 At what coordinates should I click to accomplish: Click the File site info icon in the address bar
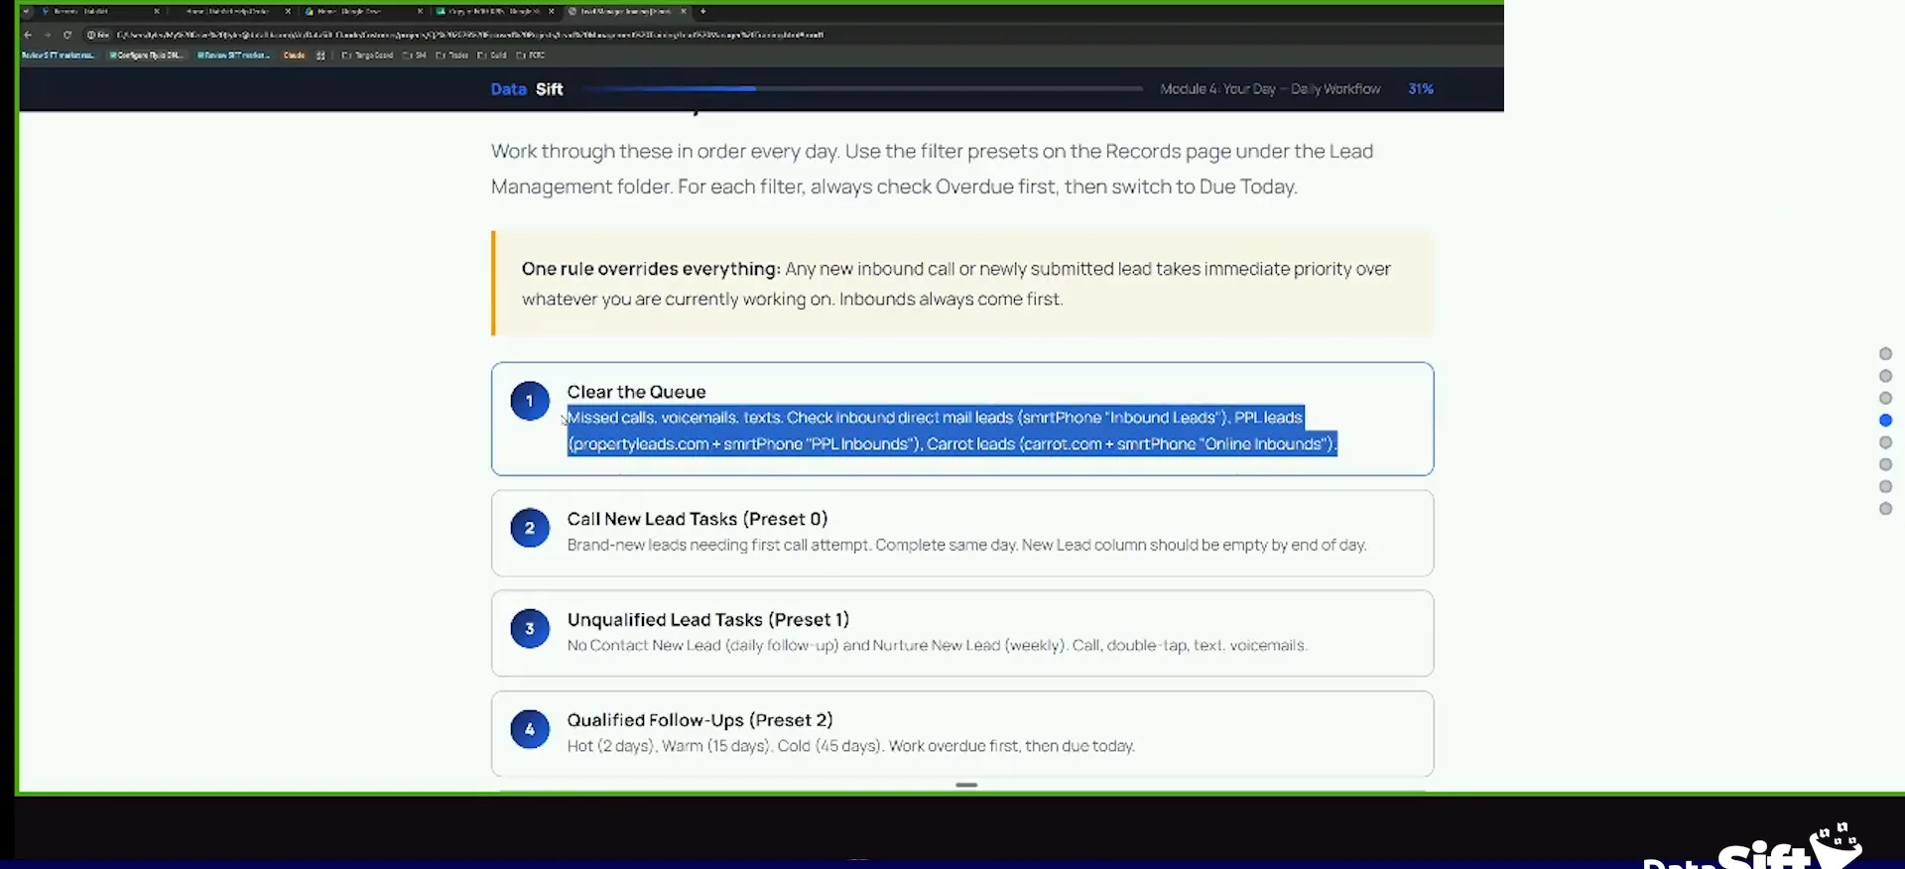coord(96,35)
